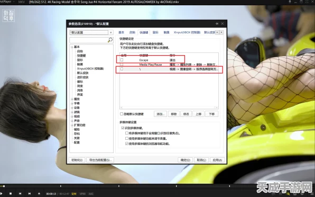Select 关联 in the settings tree
Image resolution: width=315 pixels, height=197 pixels.
(77, 138)
